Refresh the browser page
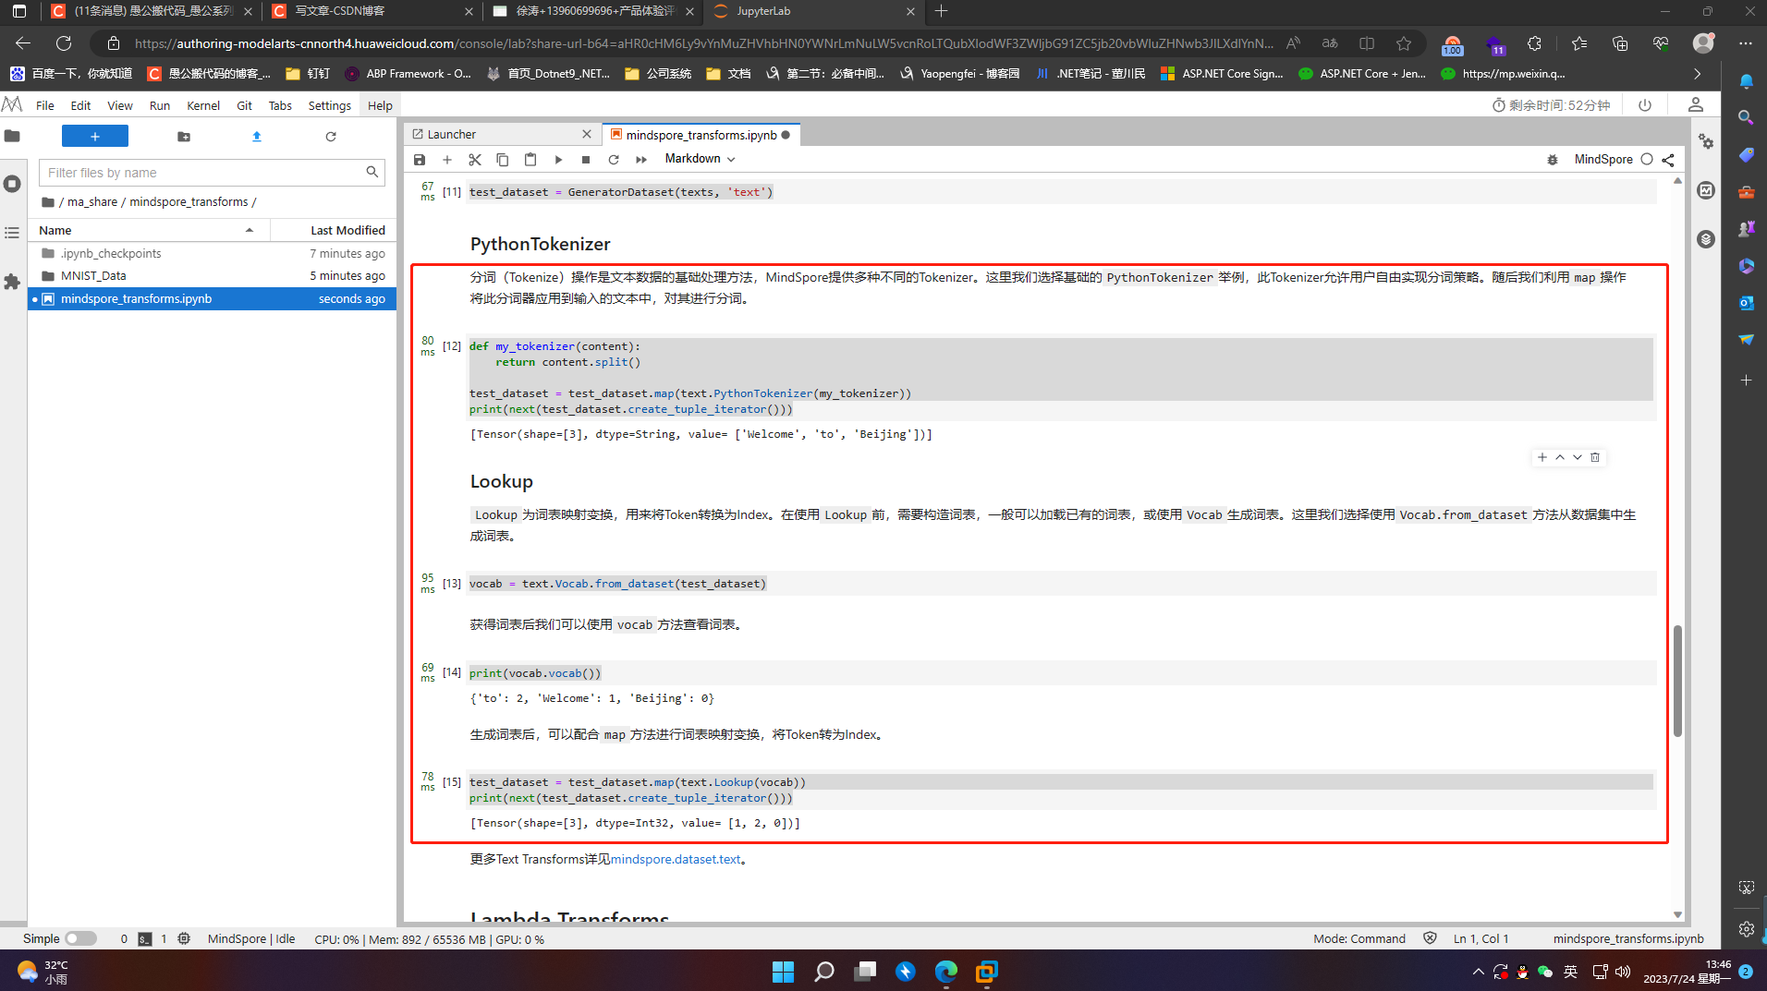 (64, 43)
